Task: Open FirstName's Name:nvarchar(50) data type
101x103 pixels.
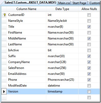Action: (x=62, y=33)
